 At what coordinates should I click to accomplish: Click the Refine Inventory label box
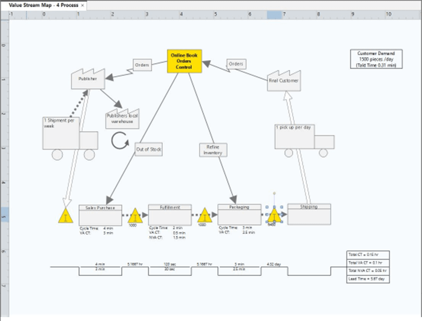pyautogui.click(x=213, y=150)
